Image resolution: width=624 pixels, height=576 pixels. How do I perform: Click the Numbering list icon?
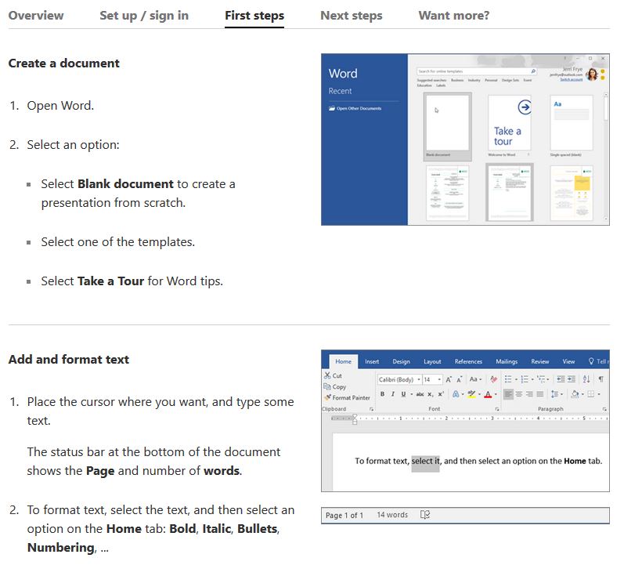525,379
